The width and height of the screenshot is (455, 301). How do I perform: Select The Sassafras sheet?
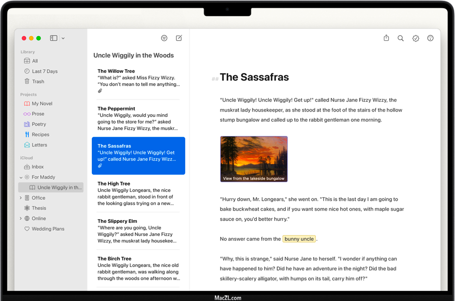coord(138,156)
